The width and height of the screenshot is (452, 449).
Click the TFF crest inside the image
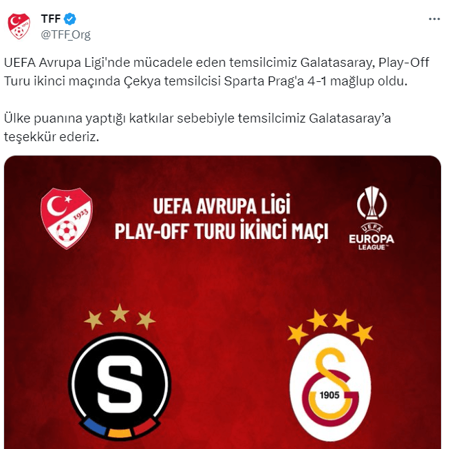pyautogui.click(x=67, y=218)
